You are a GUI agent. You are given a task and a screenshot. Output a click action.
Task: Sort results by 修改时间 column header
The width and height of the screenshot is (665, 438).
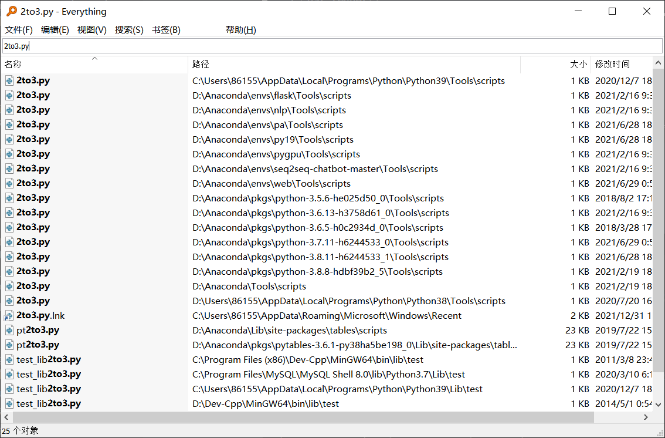point(622,64)
